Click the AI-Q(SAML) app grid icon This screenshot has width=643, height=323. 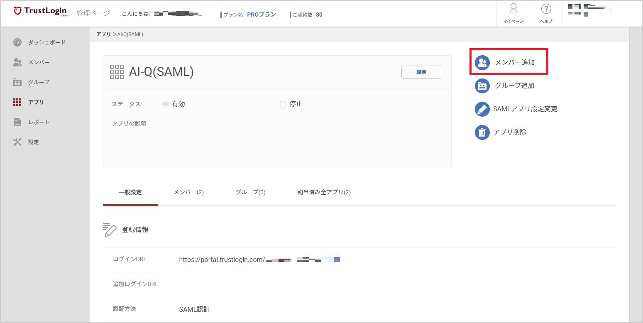117,72
